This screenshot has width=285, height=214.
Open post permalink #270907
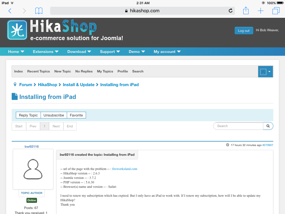coord(268,145)
